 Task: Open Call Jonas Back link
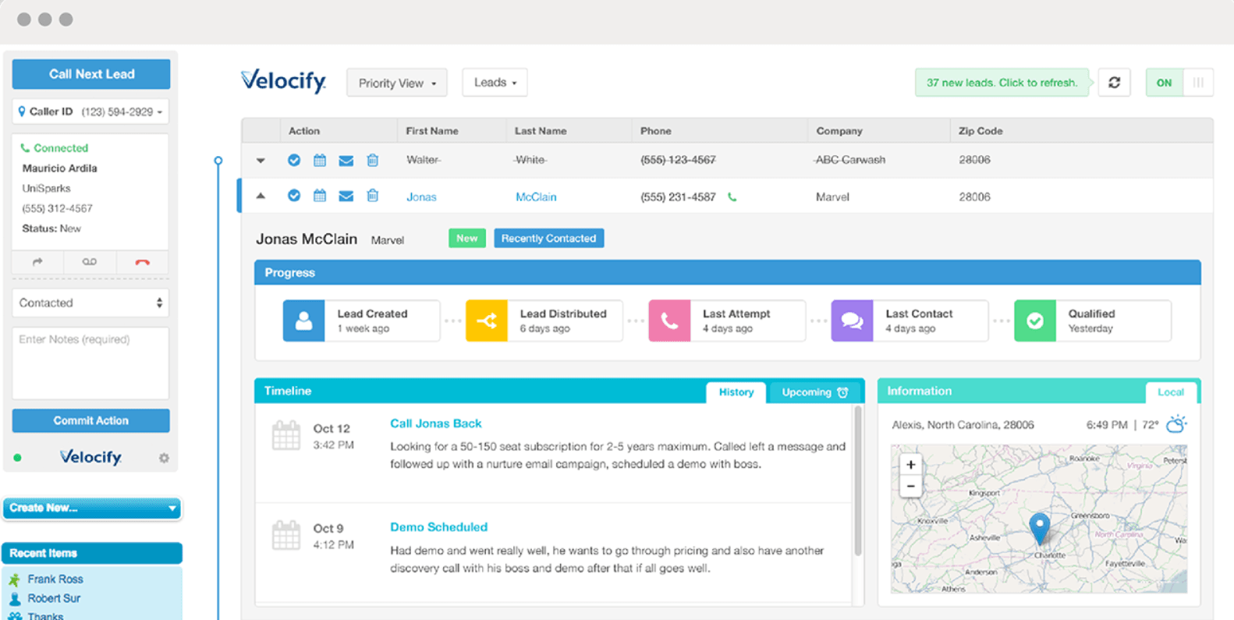[x=436, y=423]
